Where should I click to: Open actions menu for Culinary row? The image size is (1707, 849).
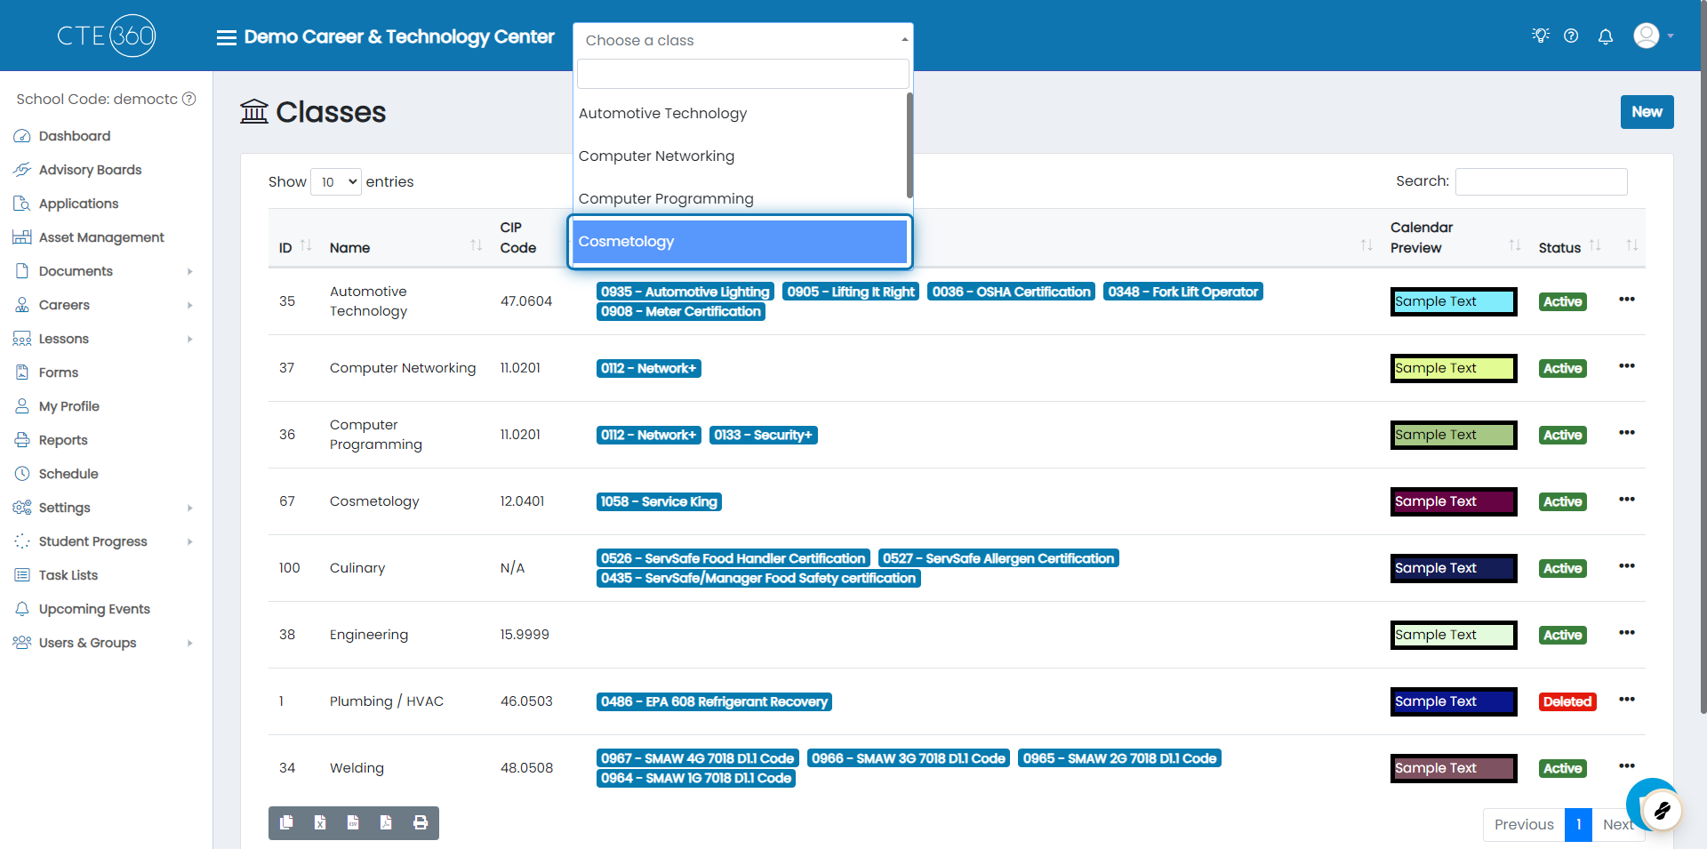pyautogui.click(x=1627, y=566)
